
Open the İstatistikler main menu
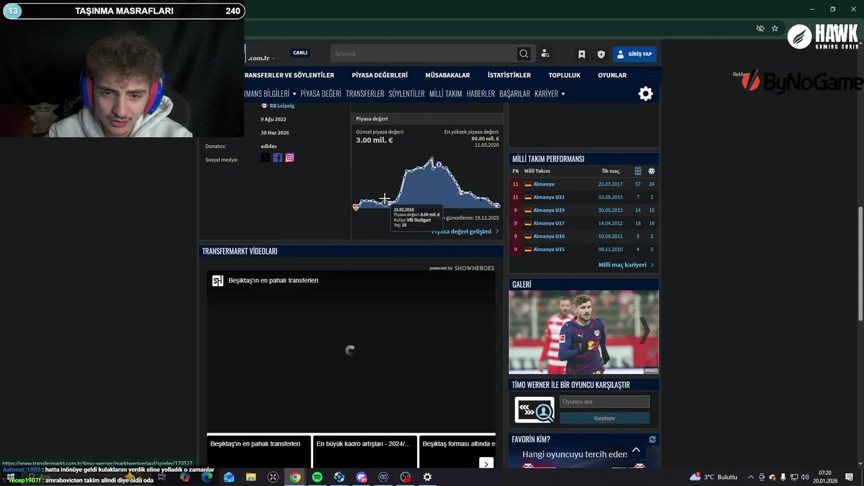[x=509, y=75]
